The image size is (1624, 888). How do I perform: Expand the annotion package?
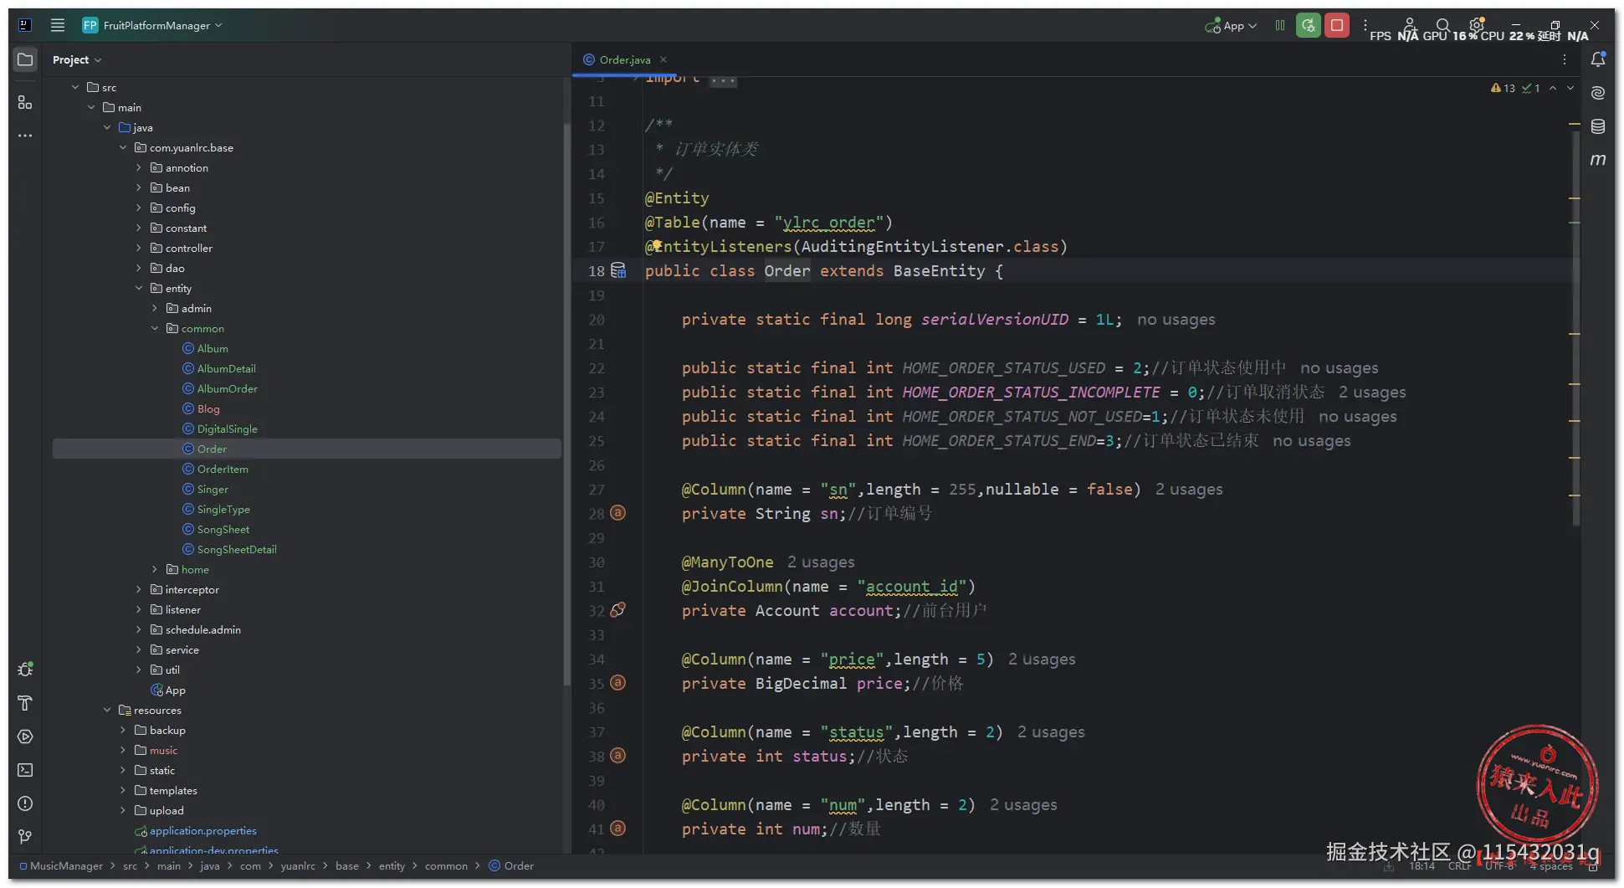coord(139,167)
